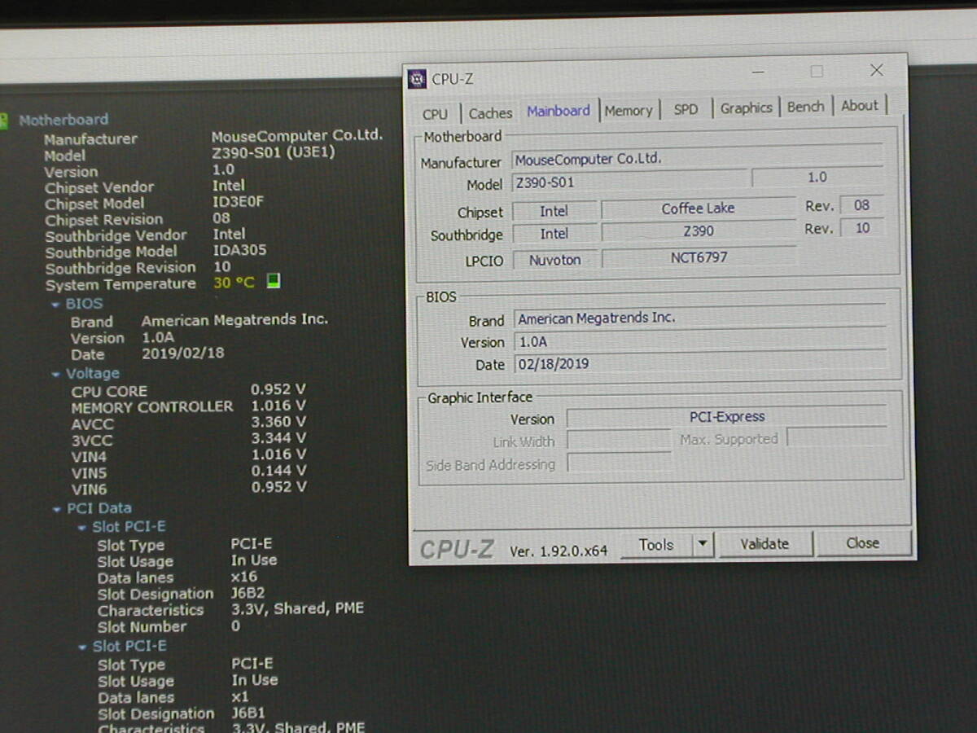The image size is (977, 733).
Task: Click the Manufacturer field MouseComputer Co.Ltd.
Action: pyautogui.click(x=697, y=158)
